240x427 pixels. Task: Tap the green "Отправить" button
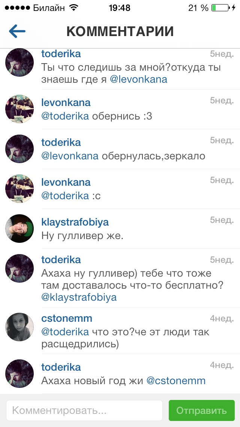(201, 410)
